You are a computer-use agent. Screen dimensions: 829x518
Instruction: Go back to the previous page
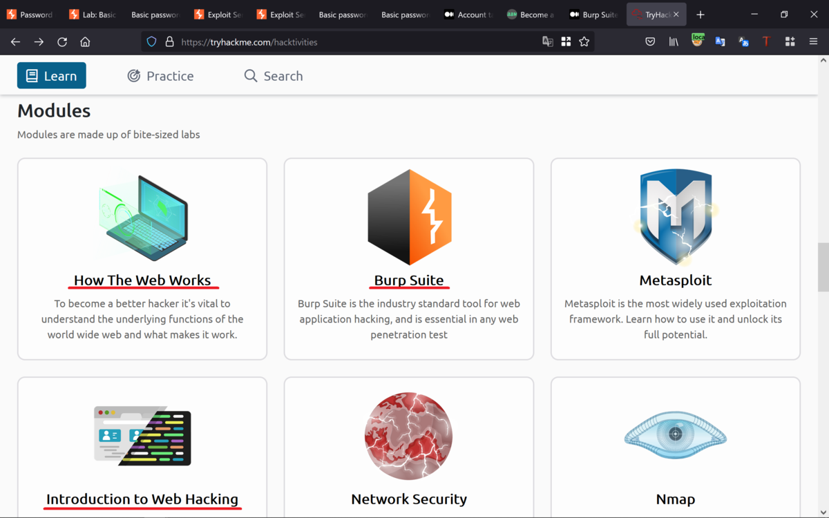[x=15, y=42]
